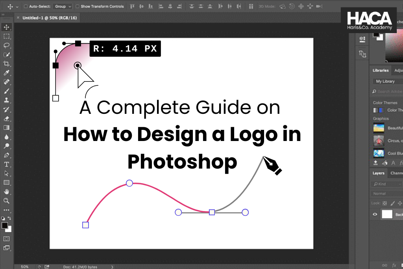Open the Group auto-select dropdown
Image resolution: width=403 pixels, height=269 pixels.
[62, 6]
